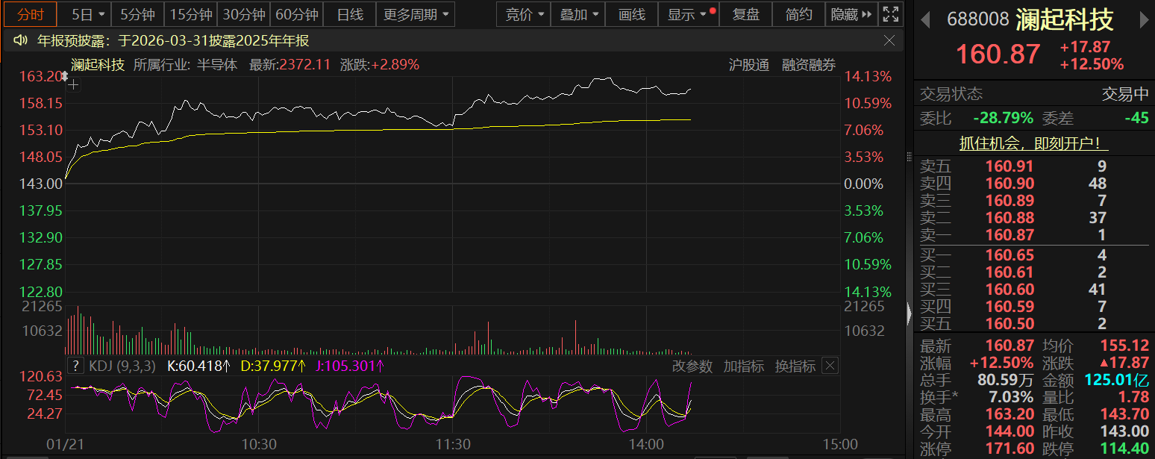1155x459 pixels.
Task: Collapse the right quote panel with the splitter arrow
Action: click(908, 313)
